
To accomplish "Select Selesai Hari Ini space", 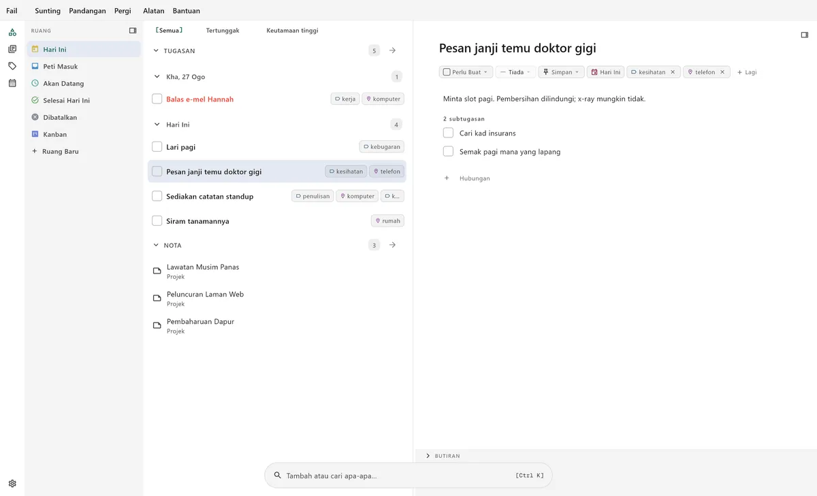I will 84,101.
